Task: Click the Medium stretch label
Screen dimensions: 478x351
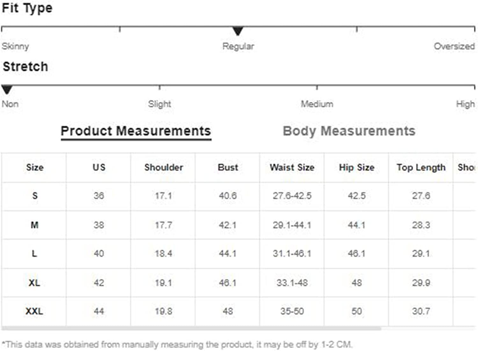Action: click(317, 104)
